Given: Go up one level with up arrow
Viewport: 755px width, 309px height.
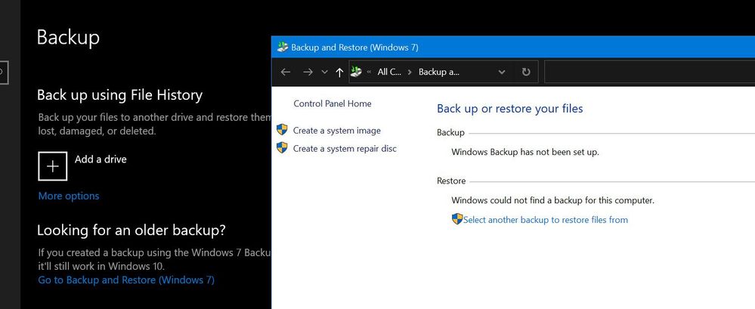Looking at the screenshot, I should 339,73.
